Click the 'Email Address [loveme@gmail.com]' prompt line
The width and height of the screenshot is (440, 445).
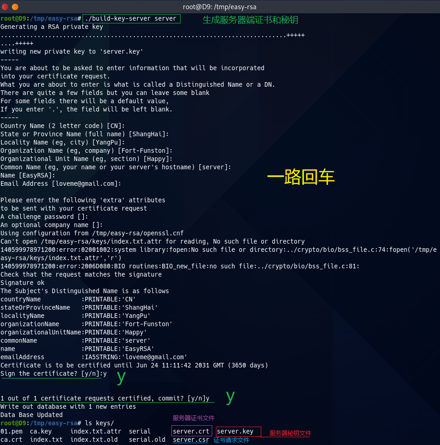(60, 184)
